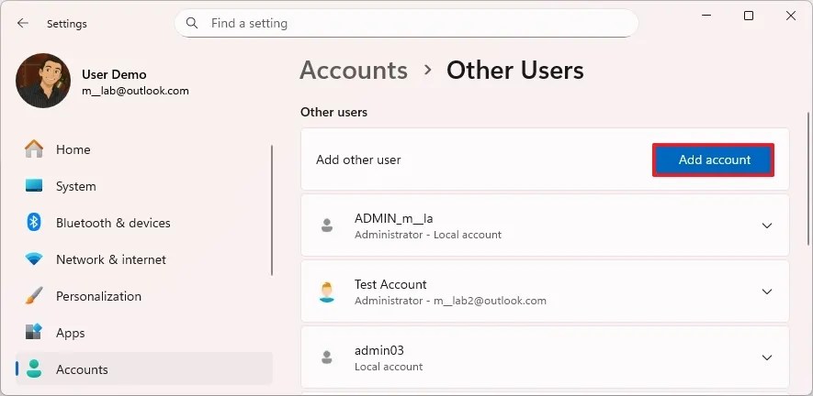Click the Apps icon in the sidebar

[x=34, y=333]
